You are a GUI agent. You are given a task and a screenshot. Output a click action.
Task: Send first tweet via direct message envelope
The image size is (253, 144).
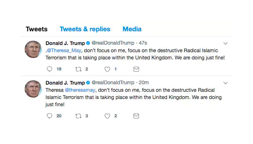tap(136, 69)
